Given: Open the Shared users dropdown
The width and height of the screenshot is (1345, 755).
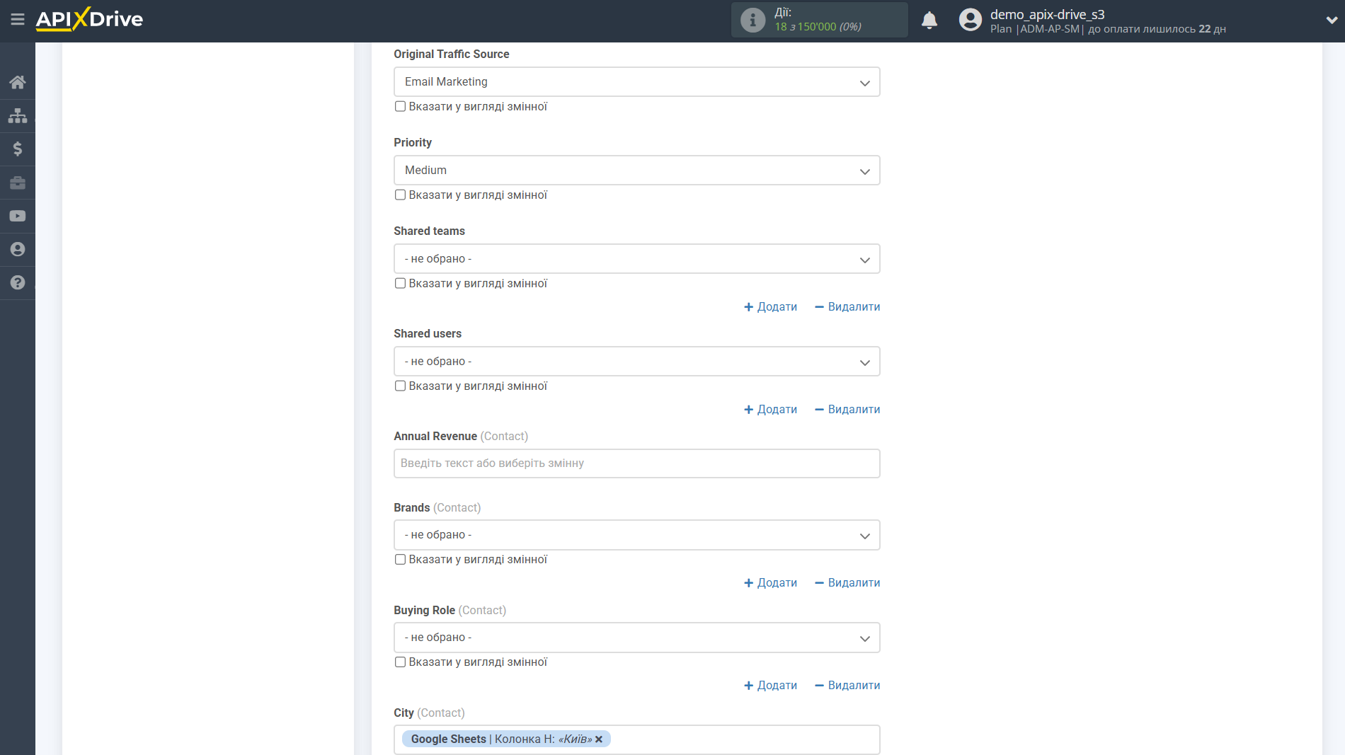Looking at the screenshot, I should 636,362.
